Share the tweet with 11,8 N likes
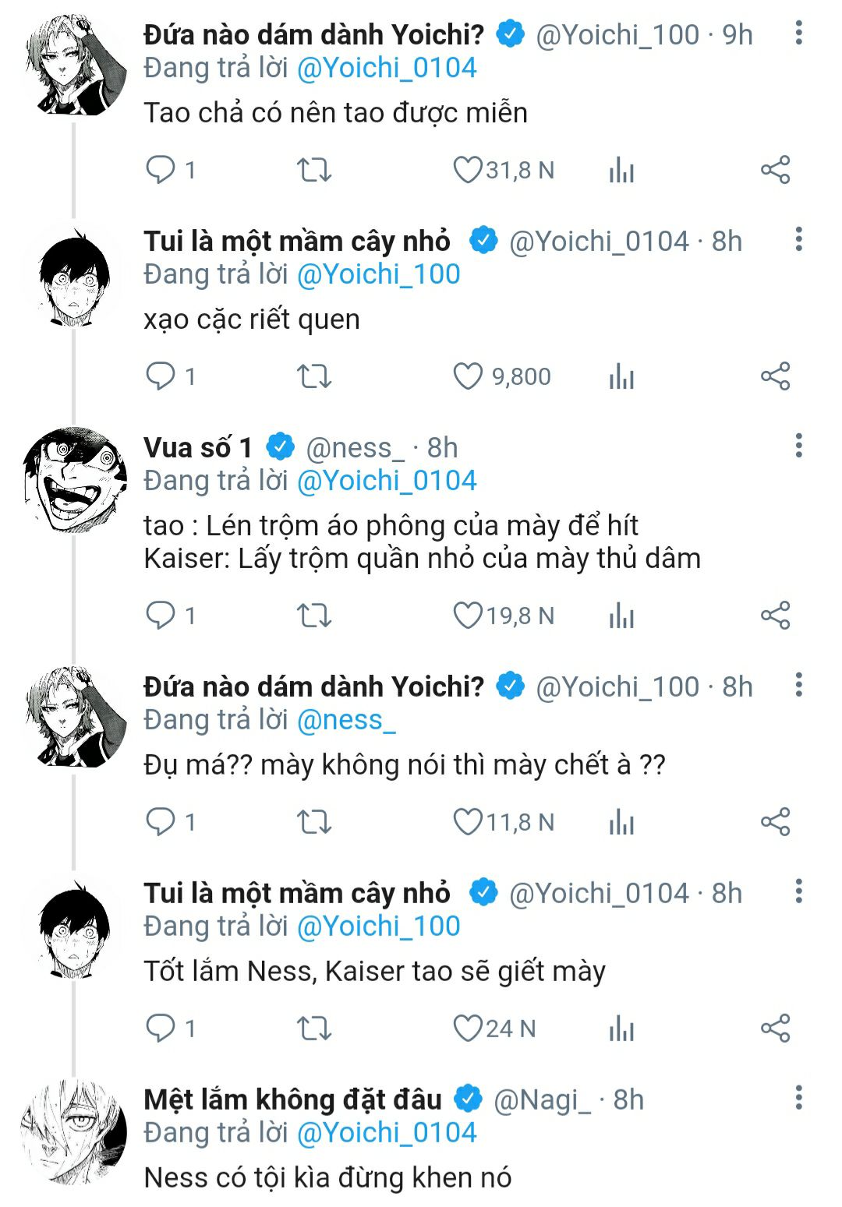 pos(775,822)
